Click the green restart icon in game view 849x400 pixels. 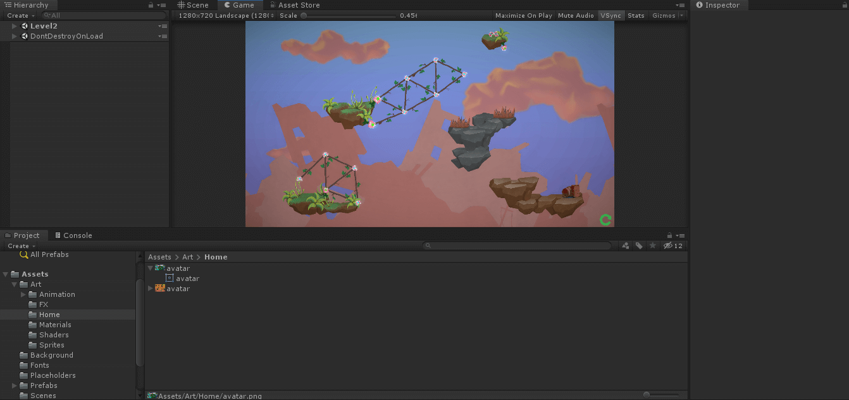[605, 220]
